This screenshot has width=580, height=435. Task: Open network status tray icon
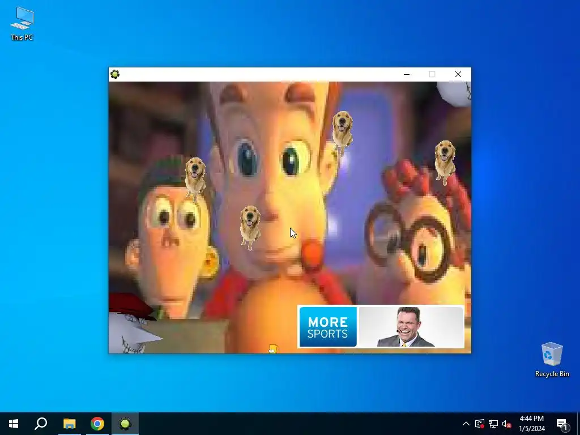click(x=493, y=424)
